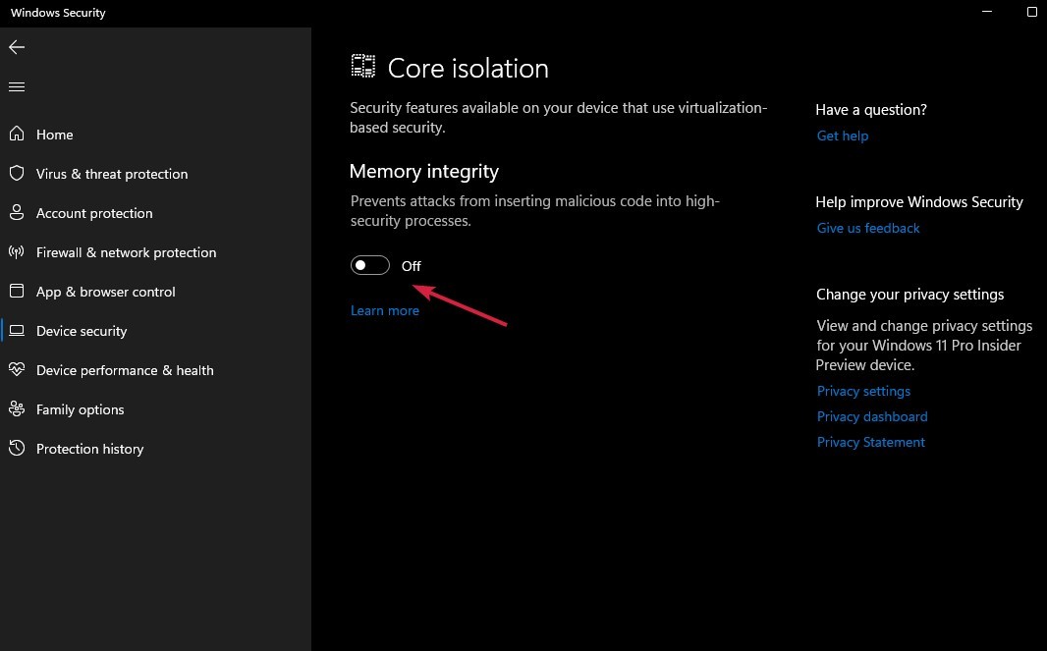1047x651 pixels.
Task: Click the Device security laptop icon
Action: [x=17, y=331]
